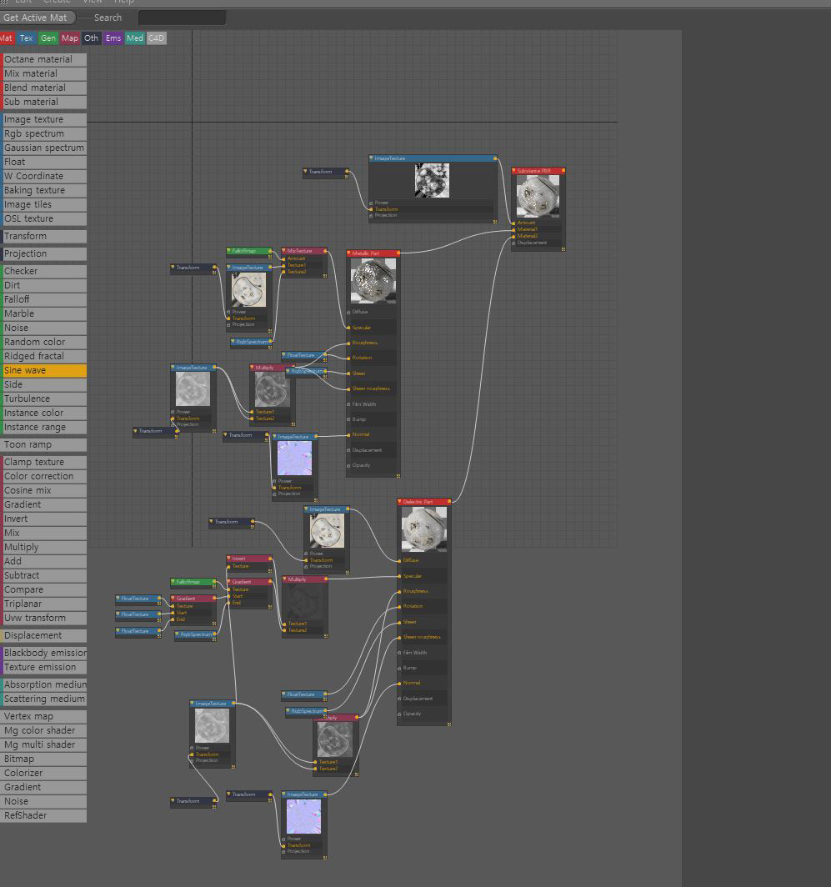Toggle the Map node category filter
This screenshot has width=831, height=887.
point(69,38)
